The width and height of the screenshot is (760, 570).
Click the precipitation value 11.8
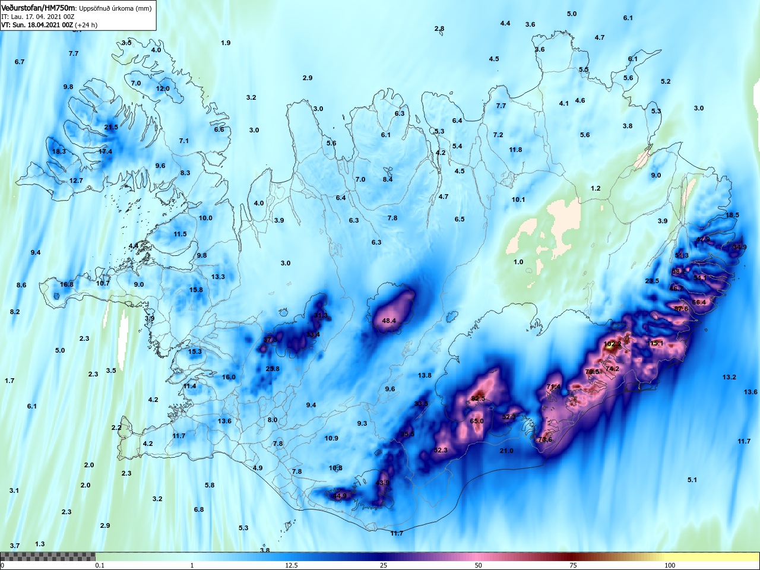pyautogui.click(x=515, y=150)
